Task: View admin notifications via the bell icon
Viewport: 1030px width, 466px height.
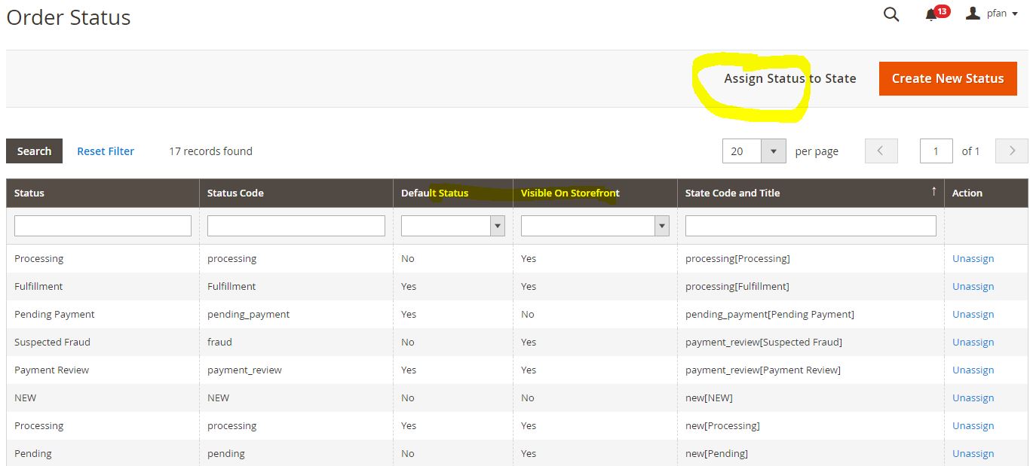Action: coord(933,14)
